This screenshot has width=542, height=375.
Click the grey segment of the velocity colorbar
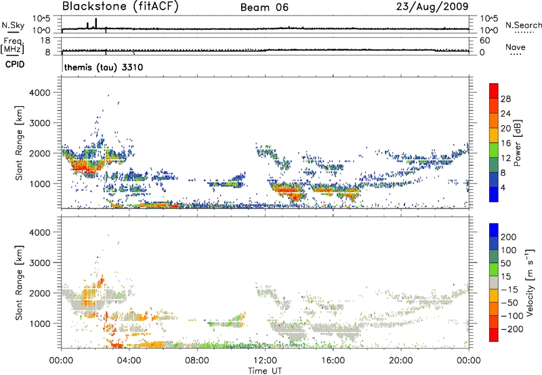click(x=494, y=282)
